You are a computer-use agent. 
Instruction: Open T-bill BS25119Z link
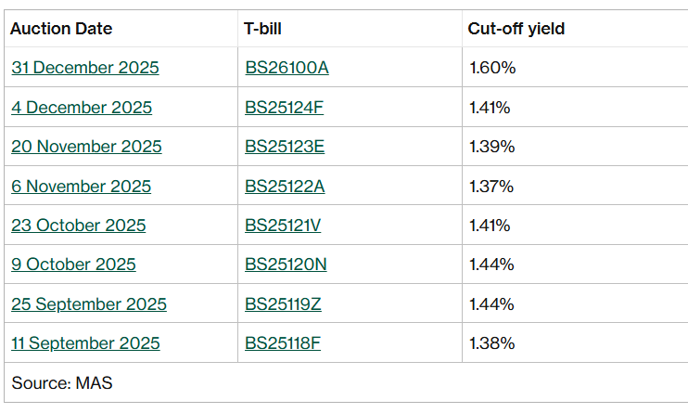click(x=284, y=304)
